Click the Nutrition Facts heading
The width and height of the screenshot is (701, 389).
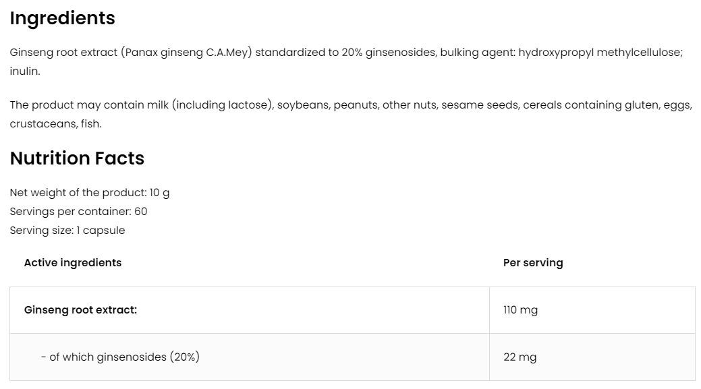(x=77, y=158)
